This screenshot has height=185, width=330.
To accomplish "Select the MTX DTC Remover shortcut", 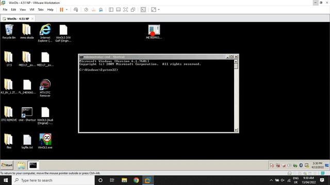I will coord(45,88).
